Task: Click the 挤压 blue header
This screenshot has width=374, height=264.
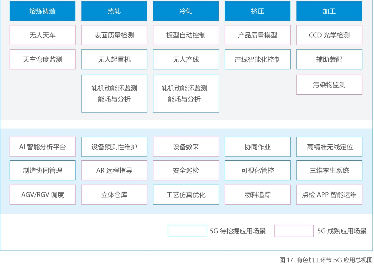Action: point(257,11)
